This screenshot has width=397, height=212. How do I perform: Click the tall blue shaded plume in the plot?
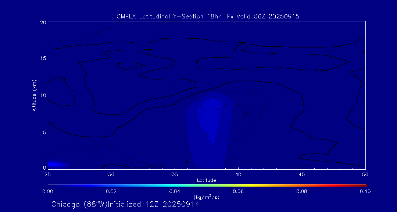click(x=209, y=129)
